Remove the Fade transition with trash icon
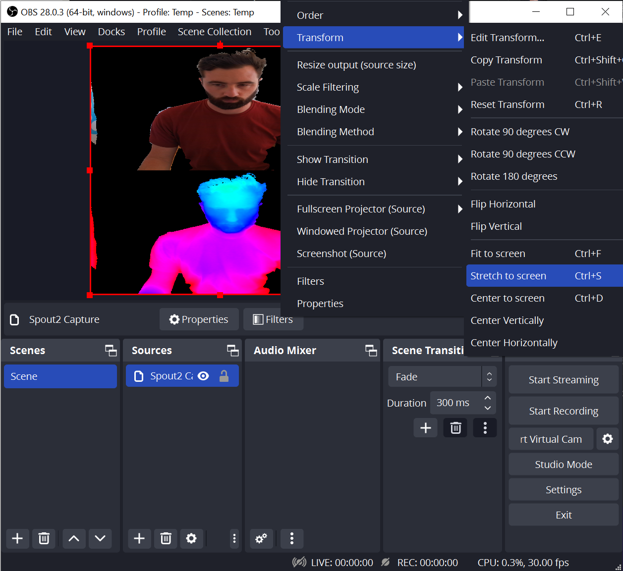The image size is (623, 571). pyautogui.click(x=455, y=427)
